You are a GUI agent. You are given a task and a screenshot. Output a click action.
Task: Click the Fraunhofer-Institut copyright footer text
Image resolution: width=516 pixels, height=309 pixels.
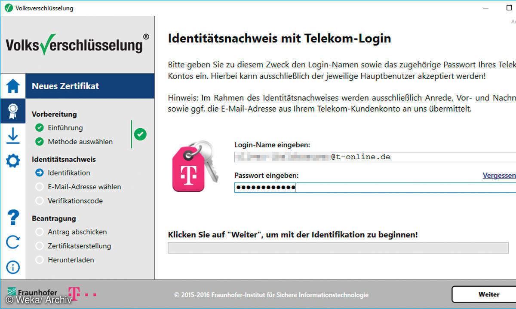(x=271, y=295)
